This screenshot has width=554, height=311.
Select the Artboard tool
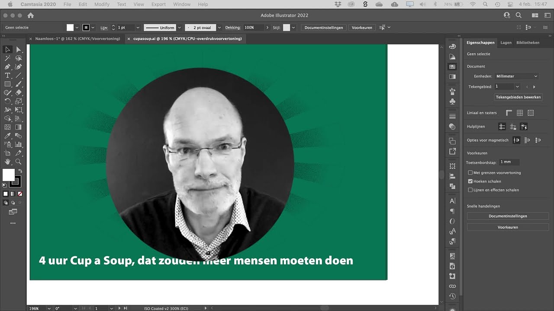click(x=7, y=153)
